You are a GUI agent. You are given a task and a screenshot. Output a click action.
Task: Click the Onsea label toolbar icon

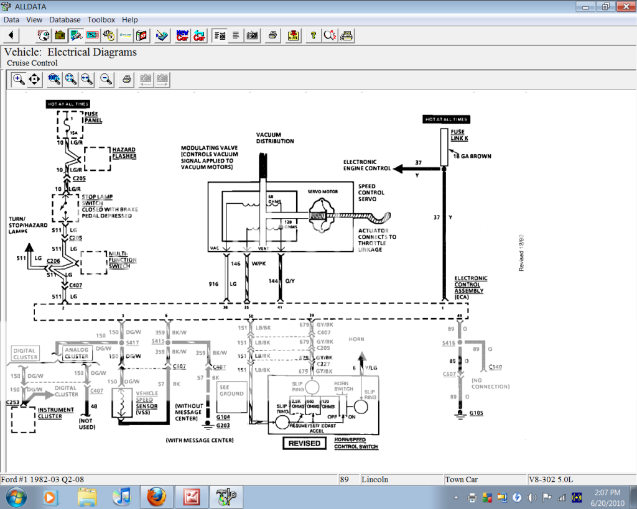(x=125, y=35)
